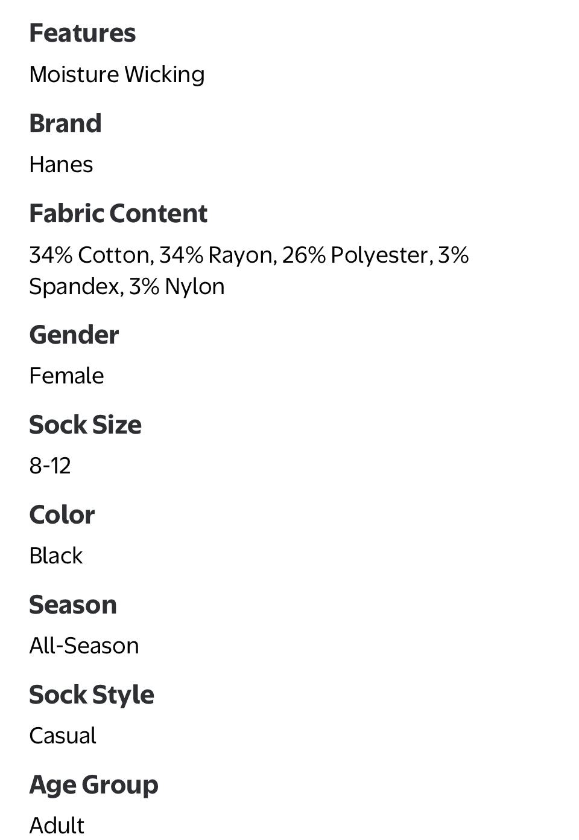Click the Gender heading
This screenshot has width=579, height=840.
coord(74,335)
